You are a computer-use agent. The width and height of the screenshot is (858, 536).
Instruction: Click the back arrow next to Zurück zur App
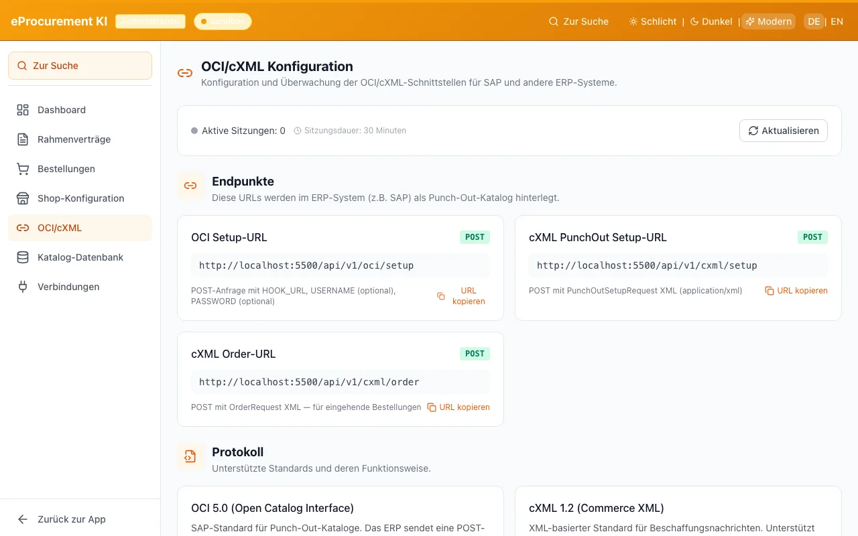(x=22, y=519)
